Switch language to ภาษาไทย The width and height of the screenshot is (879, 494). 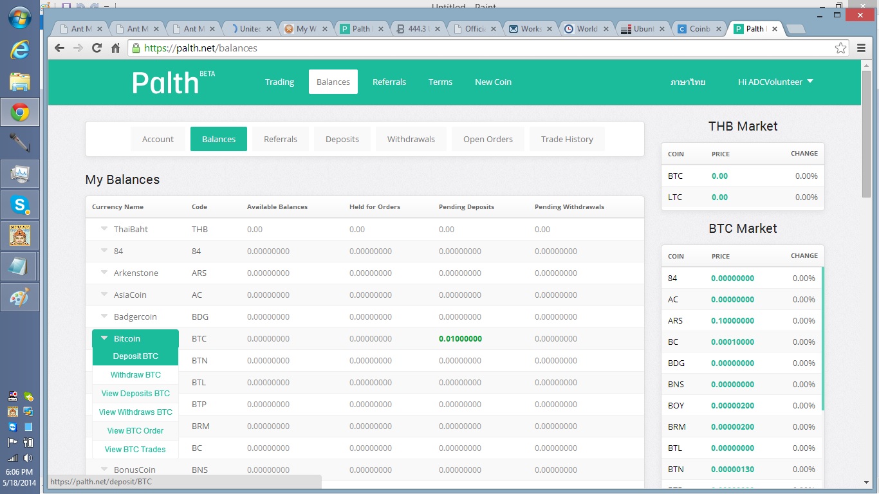coord(688,82)
